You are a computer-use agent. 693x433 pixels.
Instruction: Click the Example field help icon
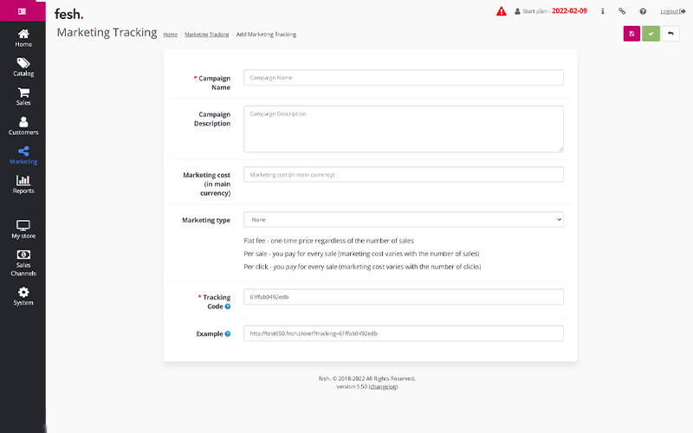click(228, 333)
